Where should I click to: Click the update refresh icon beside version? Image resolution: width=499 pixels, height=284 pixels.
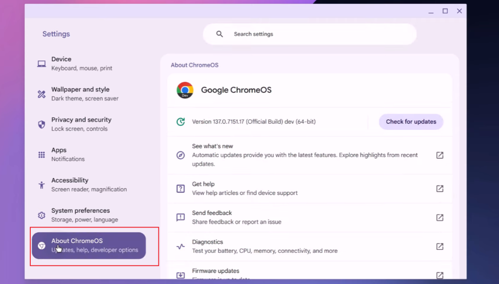180,121
